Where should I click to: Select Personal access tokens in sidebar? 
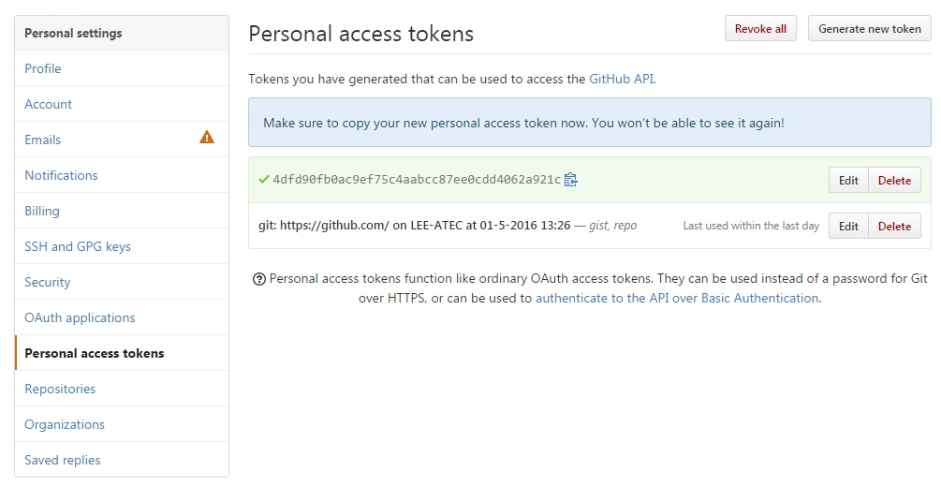[x=95, y=353]
